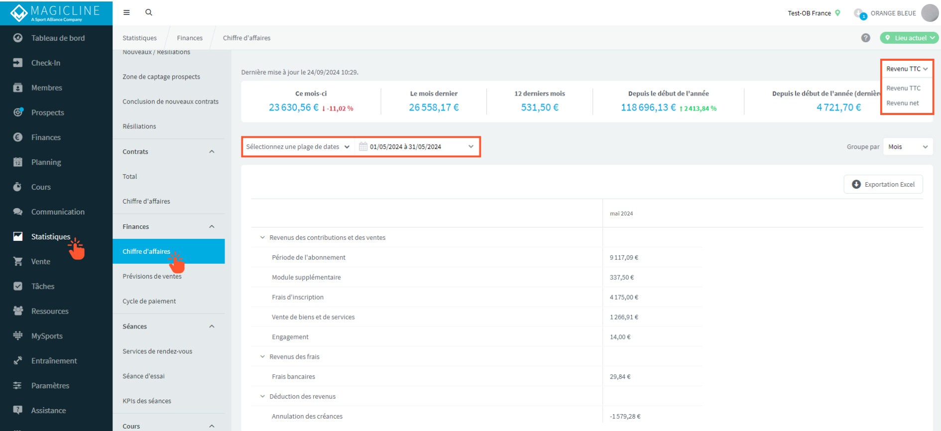Click the Check-In sidebar icon
941x431 pixels.
tap(18, 63)
